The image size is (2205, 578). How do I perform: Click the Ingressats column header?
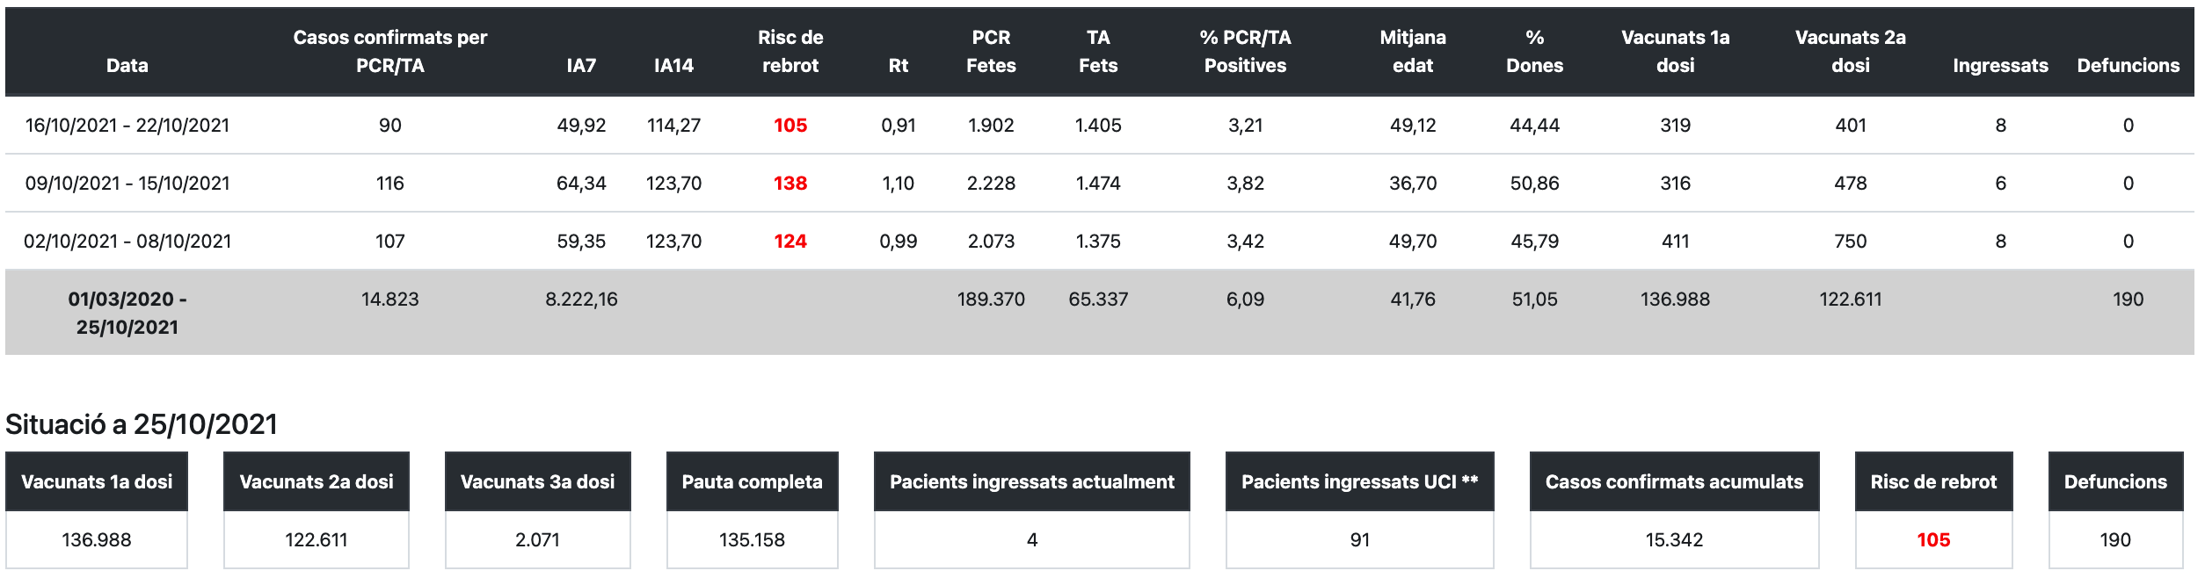tap(2000, 65)
